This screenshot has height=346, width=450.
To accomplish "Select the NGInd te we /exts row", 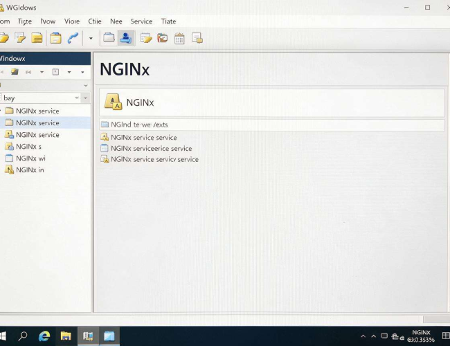I will pyautogui.click(x=272, y=125).
